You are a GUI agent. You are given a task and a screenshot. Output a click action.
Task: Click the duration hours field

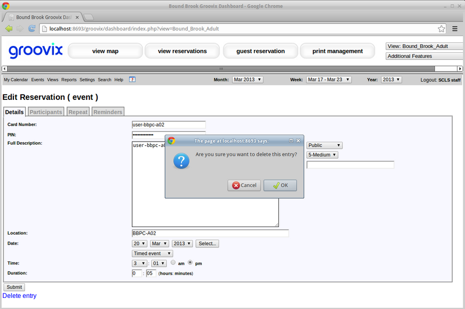137,273
